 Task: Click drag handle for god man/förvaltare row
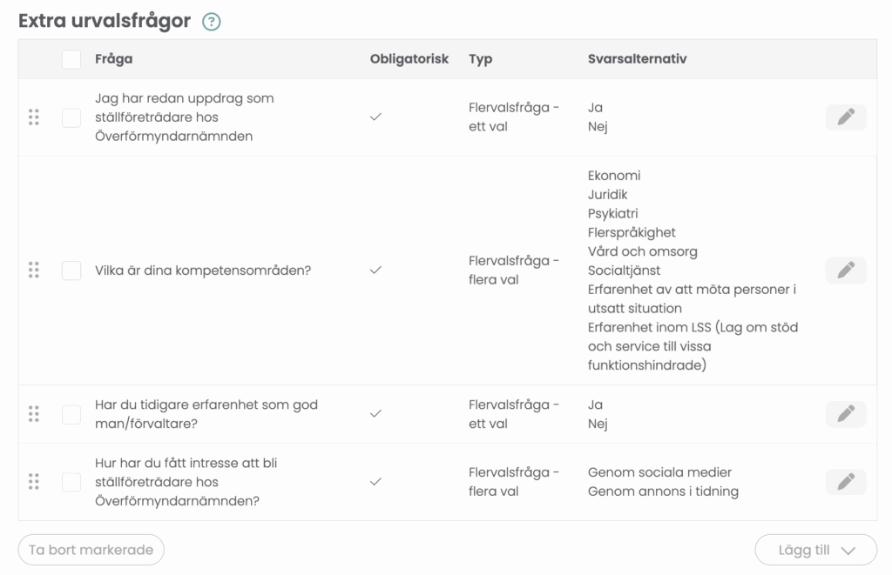[x=34, y=414]
